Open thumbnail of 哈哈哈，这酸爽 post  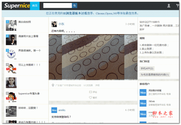click(x=11, y=111)
